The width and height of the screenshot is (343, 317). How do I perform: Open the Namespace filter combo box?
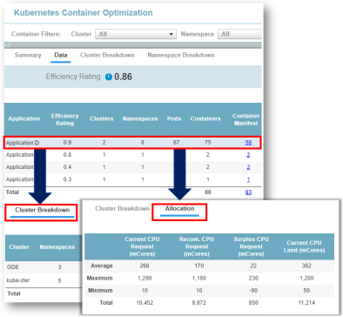click(239, 34)
